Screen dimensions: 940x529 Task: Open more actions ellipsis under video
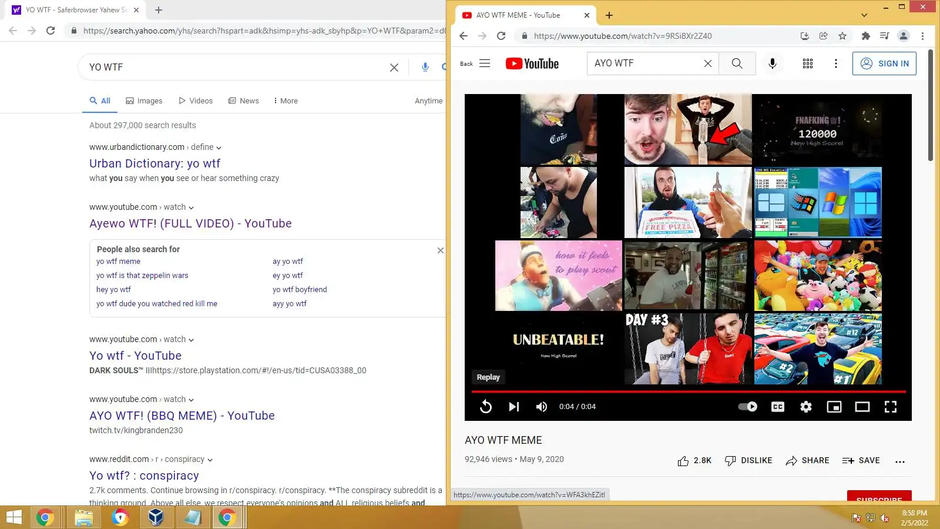tap(900, 461)
